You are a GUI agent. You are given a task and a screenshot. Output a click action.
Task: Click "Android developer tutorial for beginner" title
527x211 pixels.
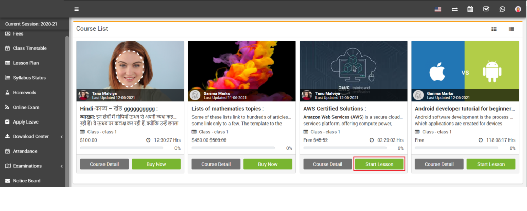coord(465,109)
